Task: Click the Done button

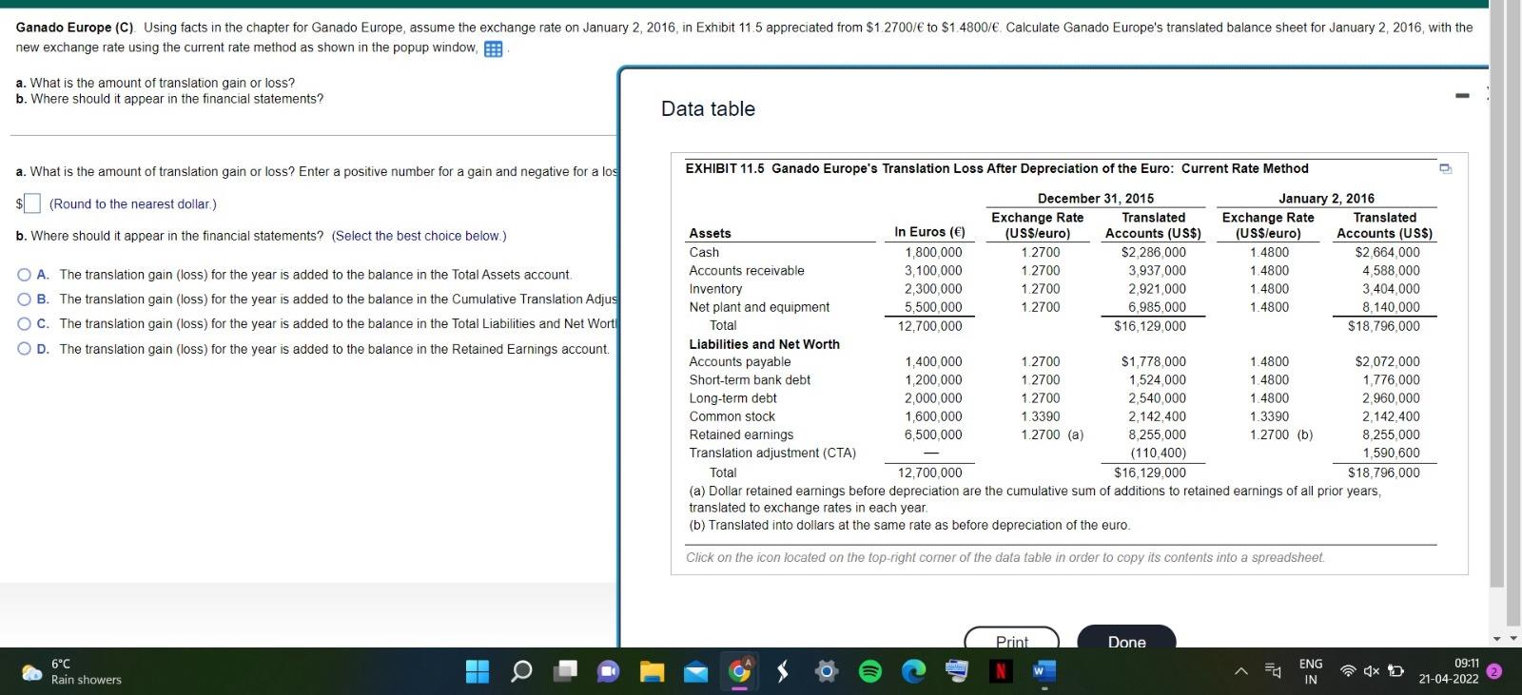Action: 1126,639
